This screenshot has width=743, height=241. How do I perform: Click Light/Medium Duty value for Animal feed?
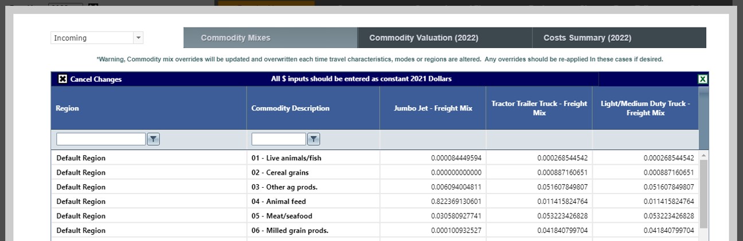(668, 201)
